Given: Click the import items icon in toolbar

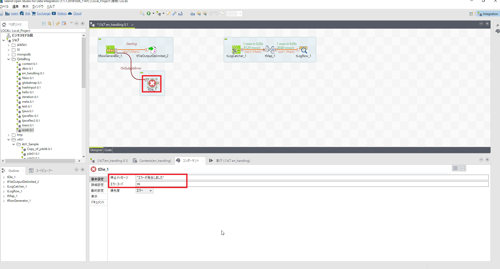Looking at the screenshot, I should click(193, 13).
